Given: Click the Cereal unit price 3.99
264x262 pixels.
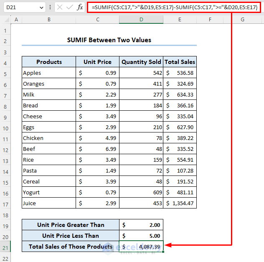Looking at the screenshot, I should click(97, 181).
